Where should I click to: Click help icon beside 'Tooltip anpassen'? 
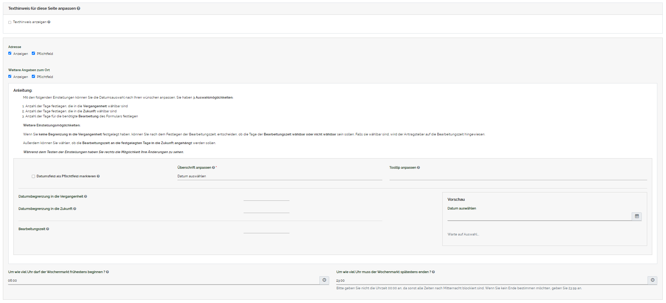pyautogui.click(x=418, y=168)
